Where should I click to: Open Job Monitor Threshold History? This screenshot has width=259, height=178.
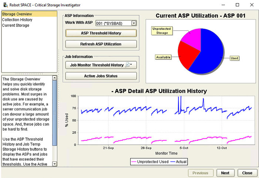[x=101, y=65]
